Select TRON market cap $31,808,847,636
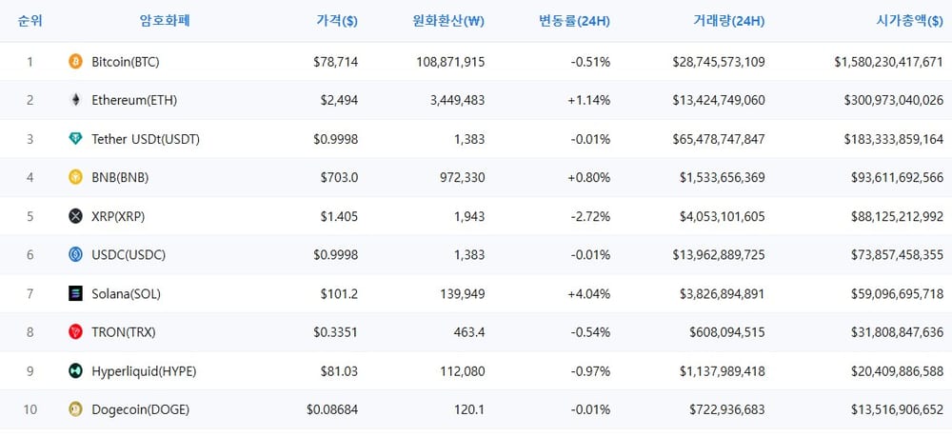This screenshot has width=952, height=437. point(897,332)
